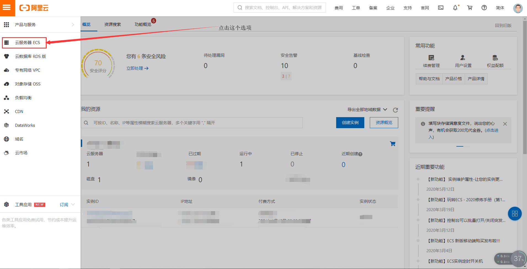Click the 近期创建 help tooltip icon
527x269 pixels.
coord(360,154)
